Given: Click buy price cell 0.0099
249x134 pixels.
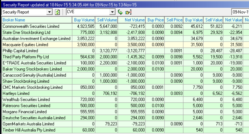Looking at the screenshot, I should coord(155,57).
